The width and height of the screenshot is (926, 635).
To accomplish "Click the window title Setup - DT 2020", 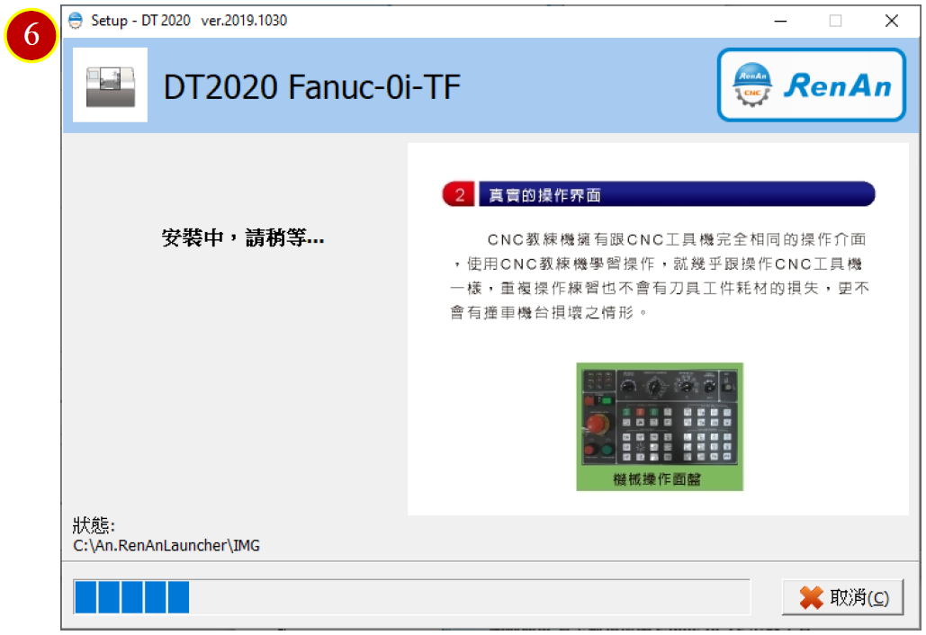I will pyautogui.click(x=140, y=21).
